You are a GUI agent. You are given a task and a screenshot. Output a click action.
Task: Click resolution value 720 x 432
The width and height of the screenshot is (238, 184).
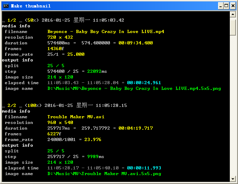click(x=60, y=37)
